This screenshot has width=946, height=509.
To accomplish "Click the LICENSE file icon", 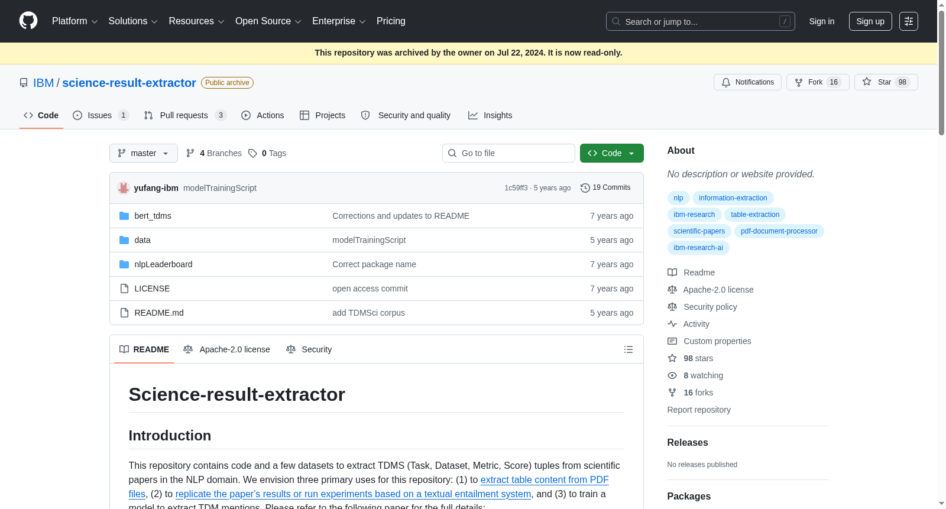I will click(124, 288).
